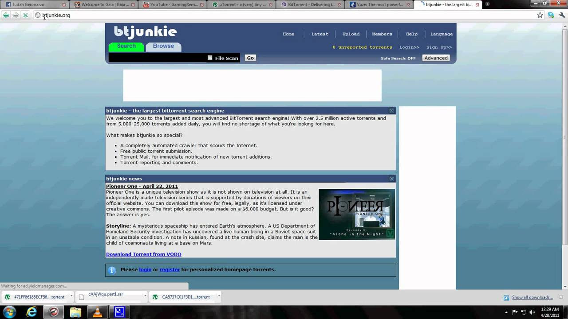
Task: Open the Members menu link
Action: click(382, 34)
